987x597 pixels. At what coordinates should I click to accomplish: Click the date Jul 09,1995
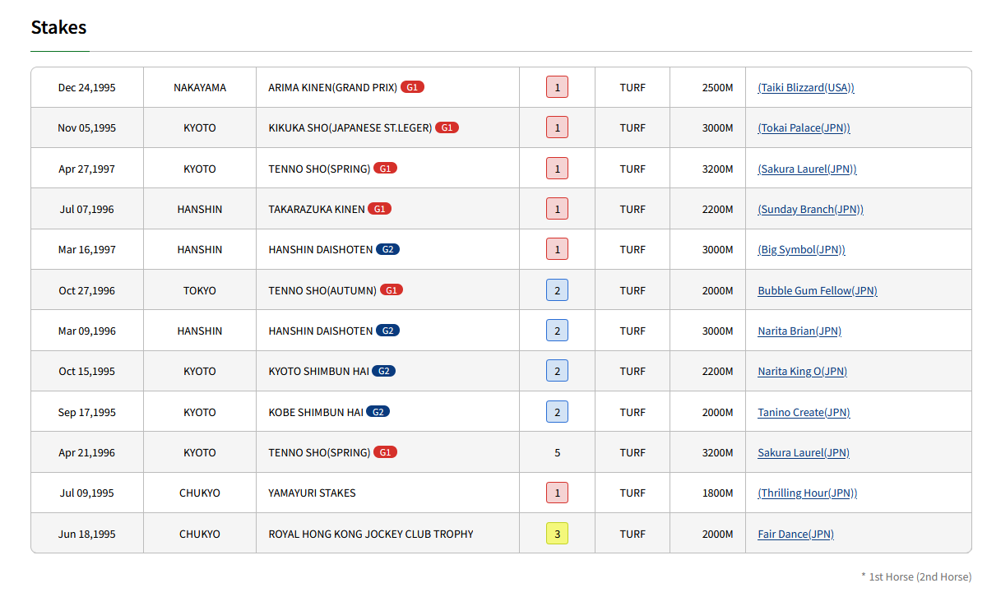point(87,493)
